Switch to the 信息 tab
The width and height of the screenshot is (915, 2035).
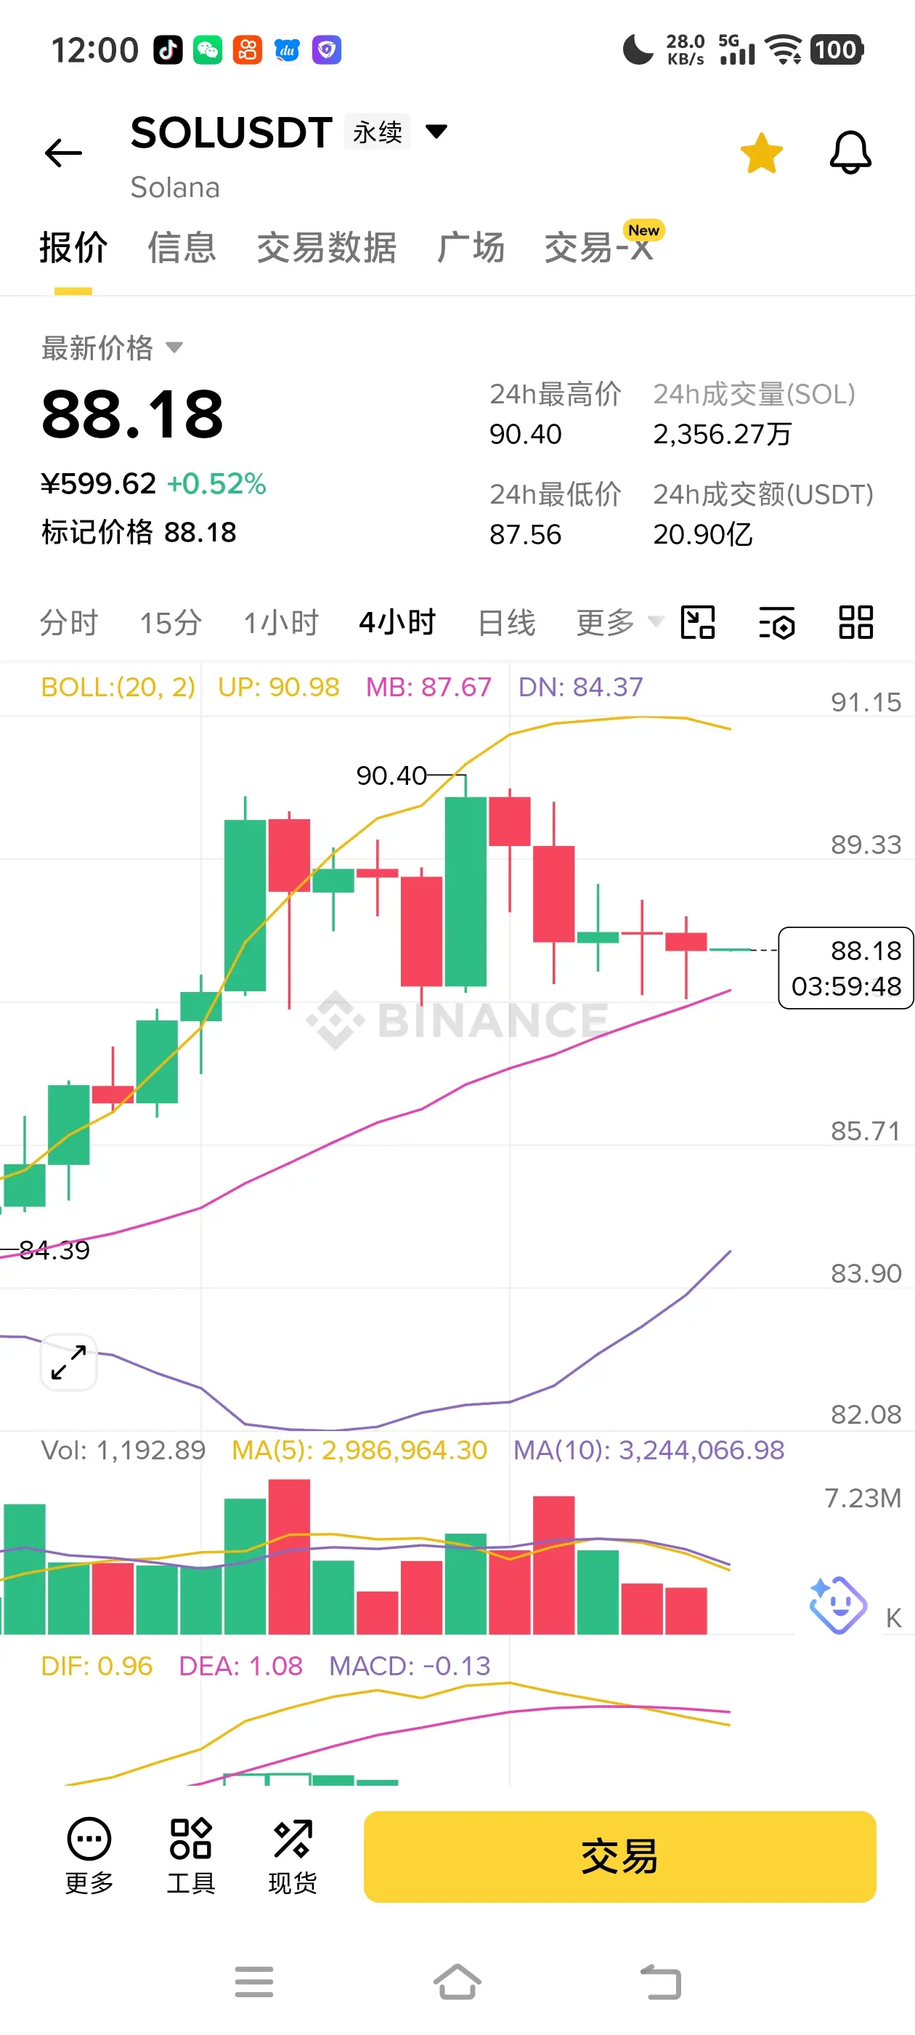point(182,248)
